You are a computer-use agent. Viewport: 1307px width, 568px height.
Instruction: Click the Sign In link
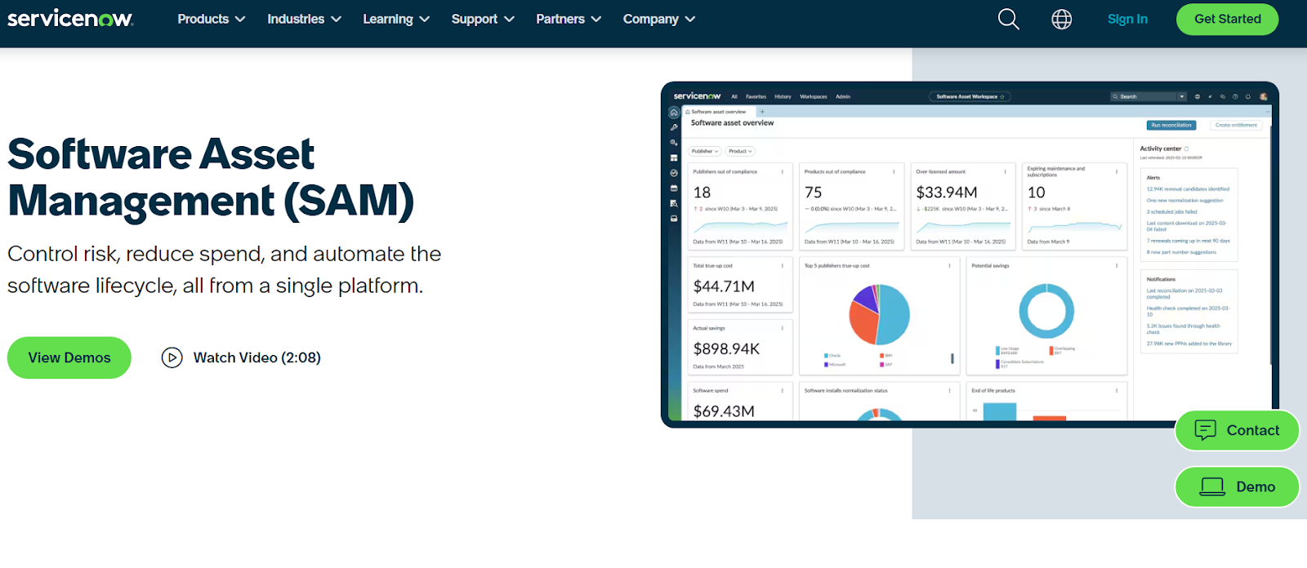click(1127, 19)
